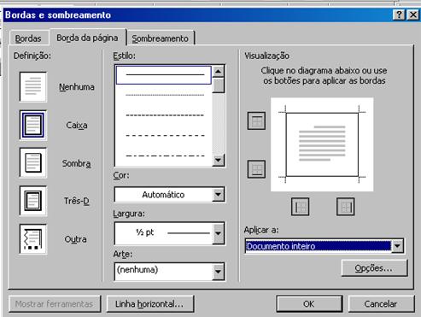Screen dimensions: 421x317
Task: Click the help question mark icon
Action: (399, 15)
